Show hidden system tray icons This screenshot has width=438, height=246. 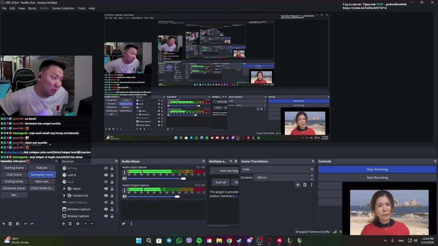tap(385, 241)
